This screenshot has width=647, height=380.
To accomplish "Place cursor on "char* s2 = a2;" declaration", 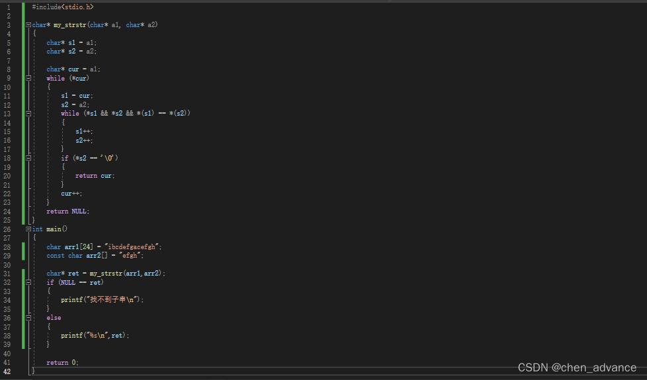I will 71,52.
